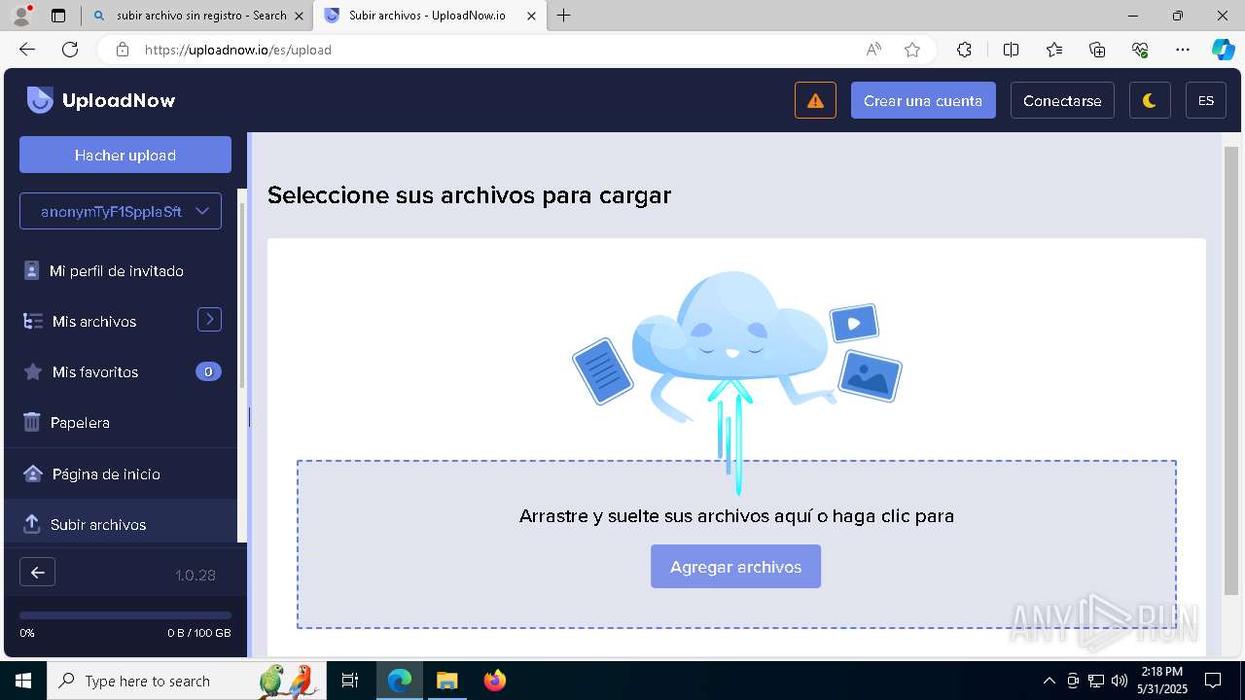The width and height of the screenshot is (1245, 700).
Task: Open Copilot icon in Edge toolbar
Action: pyautogui.click(x=1223, y=50)
